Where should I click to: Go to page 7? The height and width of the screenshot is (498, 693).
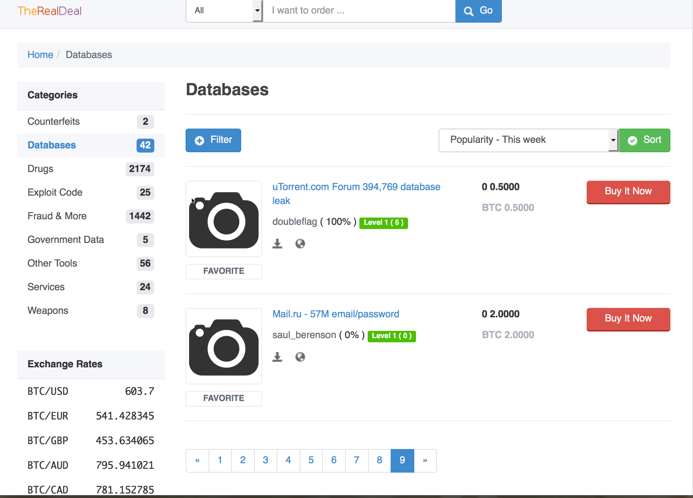(x=357, y=460)
